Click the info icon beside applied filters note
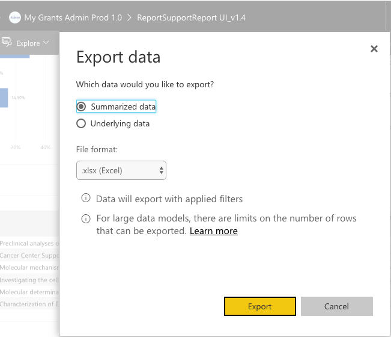The height and width of the screenshot is (337, 391). pos(86,198)
